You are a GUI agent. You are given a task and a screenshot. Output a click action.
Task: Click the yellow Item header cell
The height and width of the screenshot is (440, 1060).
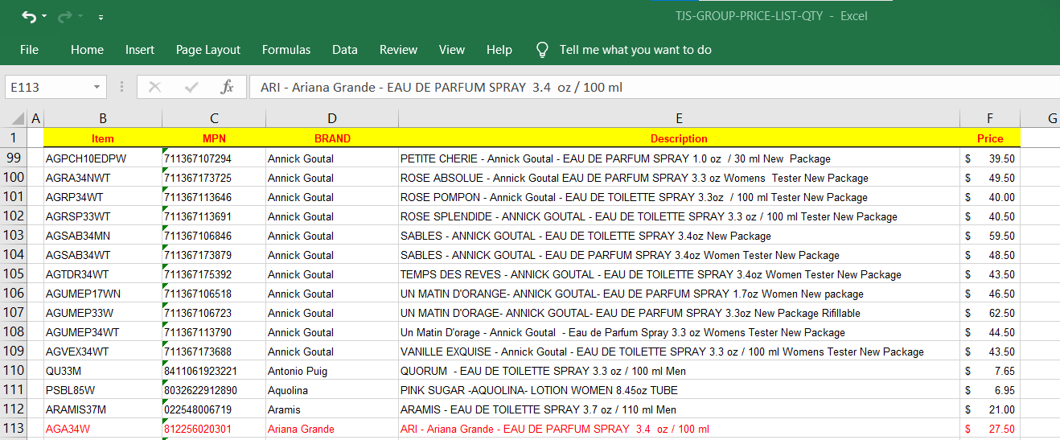(103, 138)
